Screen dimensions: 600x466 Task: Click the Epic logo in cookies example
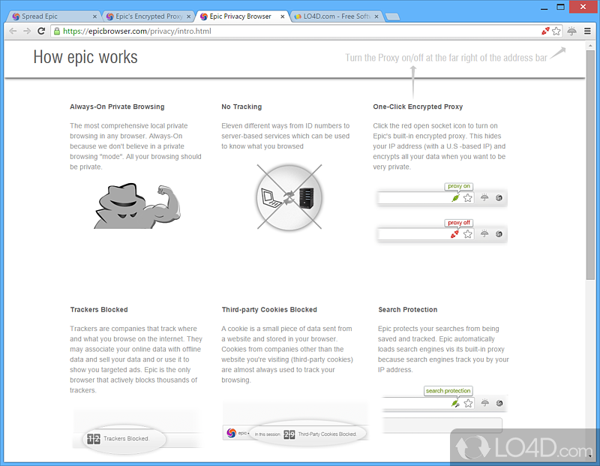click(x=231, y=433)
